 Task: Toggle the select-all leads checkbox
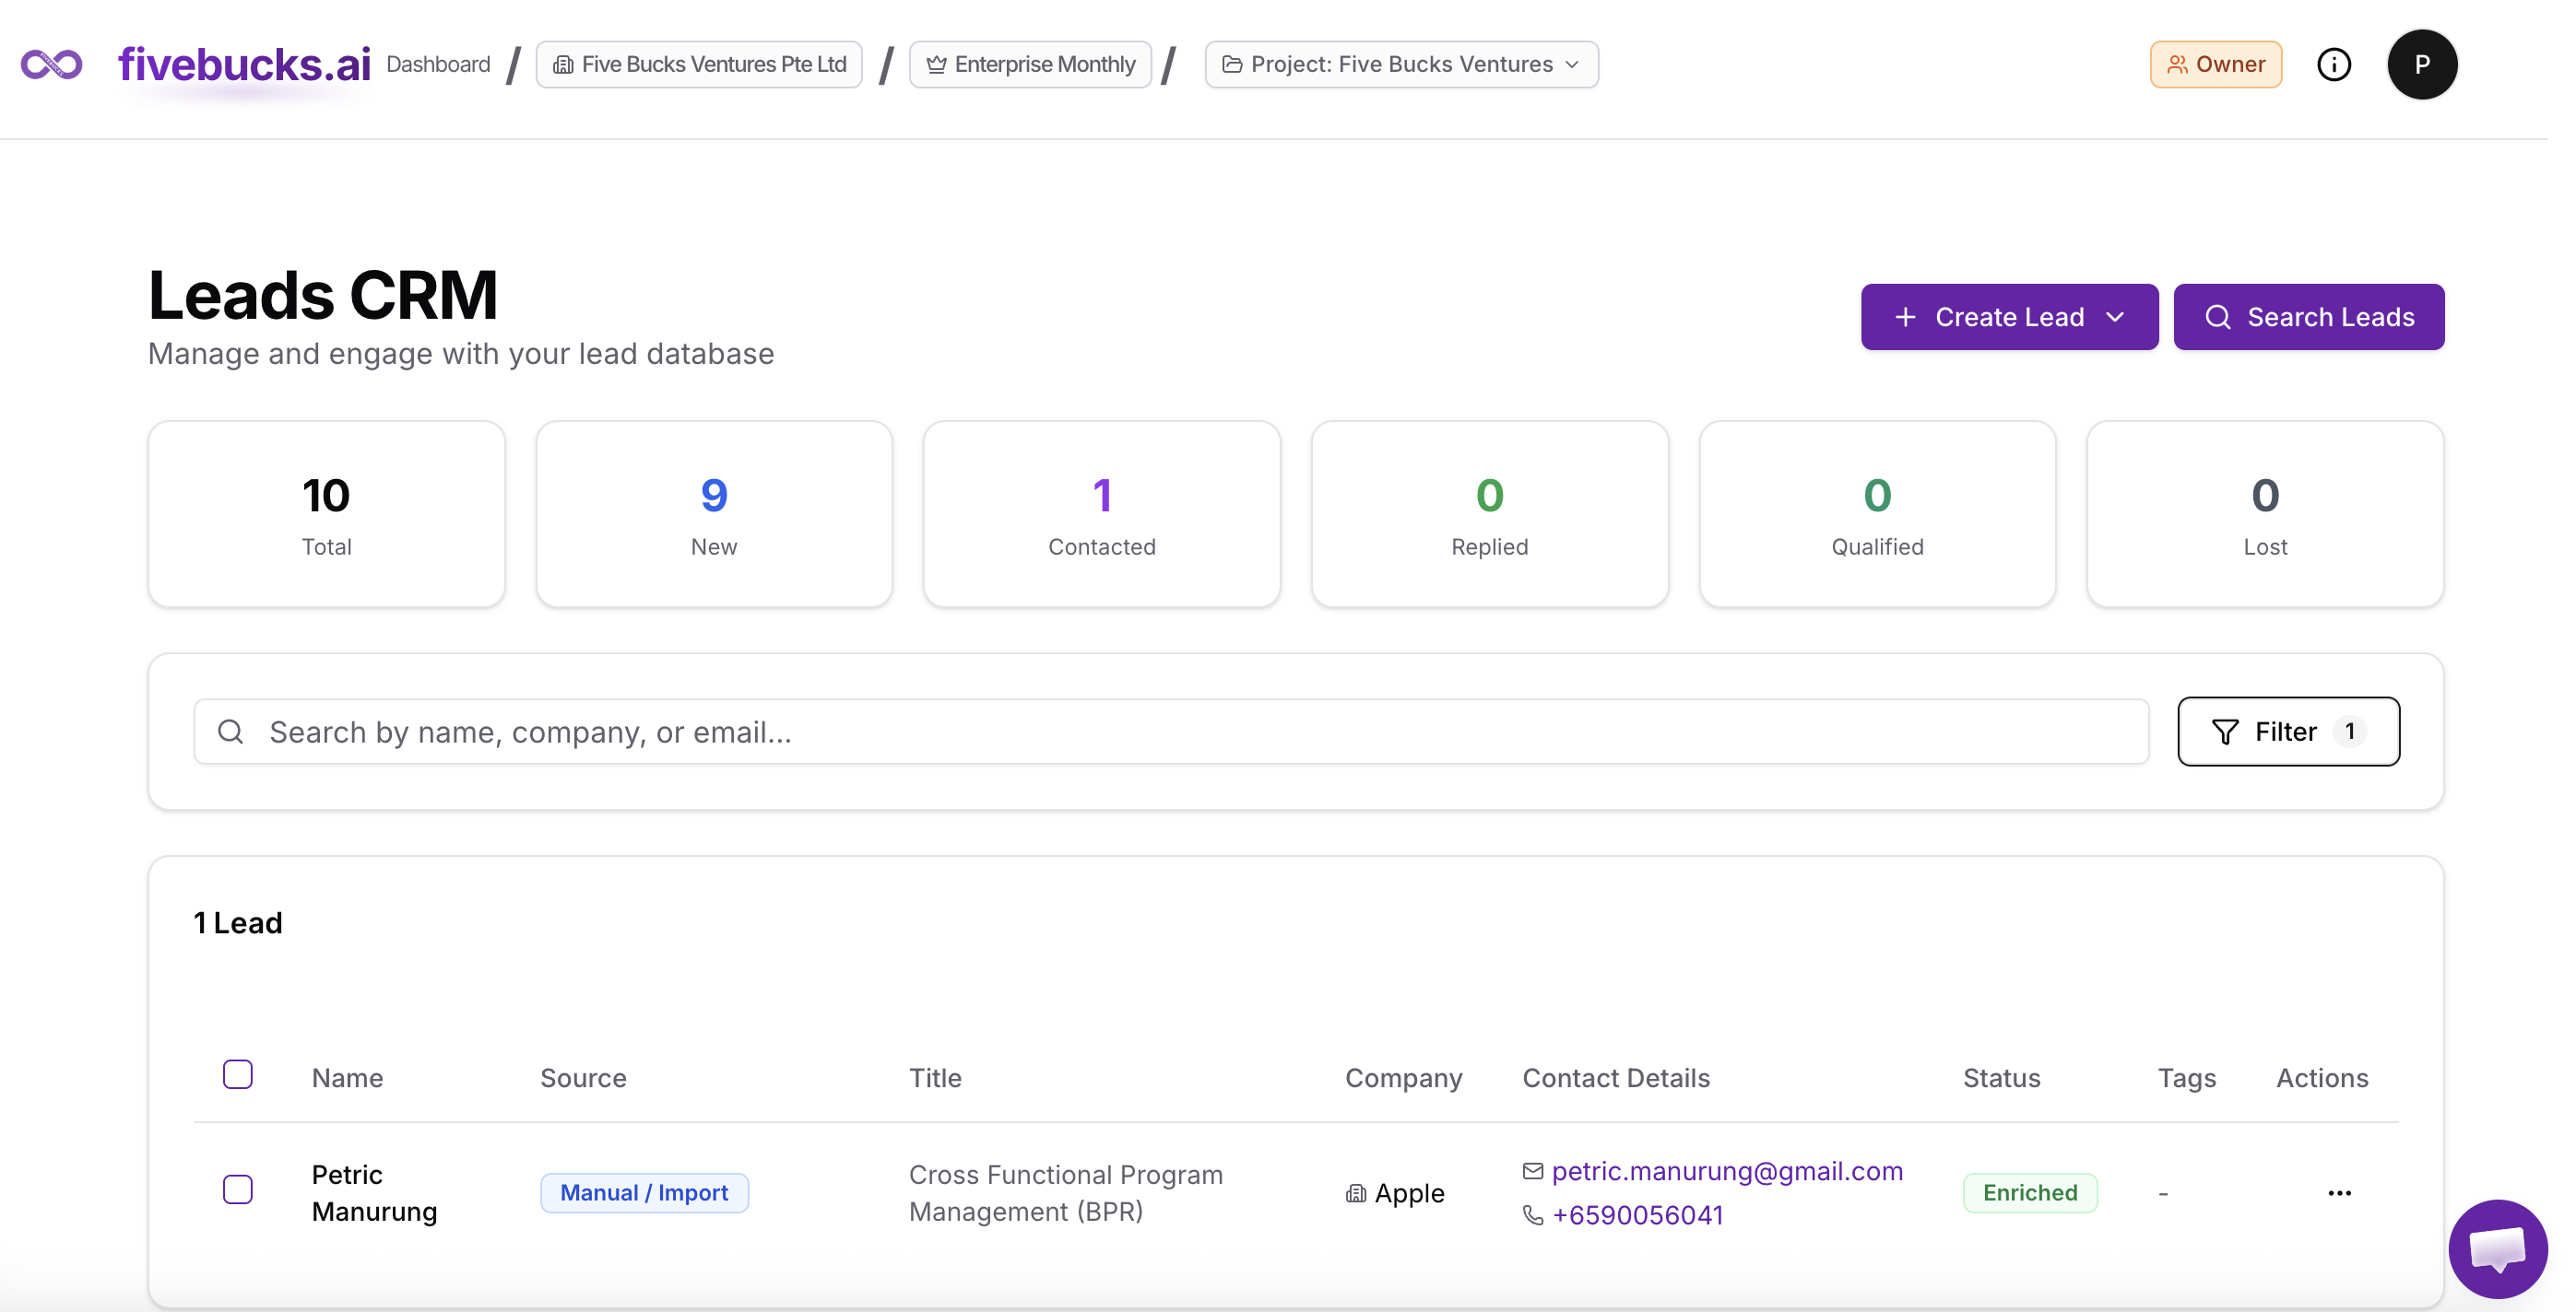[x=238, y=1074]
